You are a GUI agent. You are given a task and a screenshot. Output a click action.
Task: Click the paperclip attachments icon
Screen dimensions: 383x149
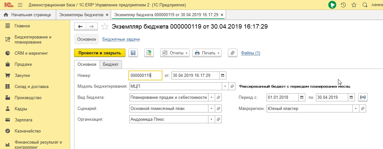pyautogui.click(x=233, y=53)
